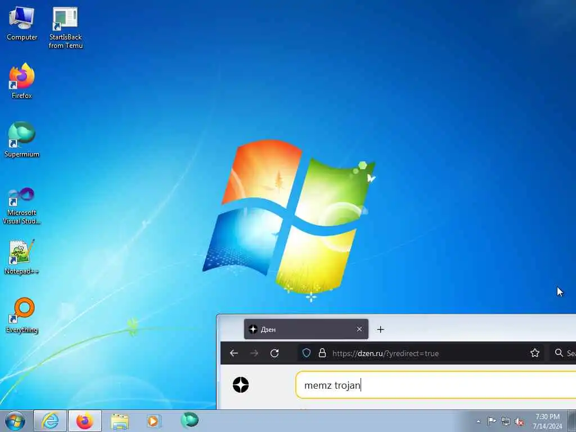This screenshot has height=432, width=576.
Task: Open Windows Explorer from the taskbar
Action: (120, 421)
